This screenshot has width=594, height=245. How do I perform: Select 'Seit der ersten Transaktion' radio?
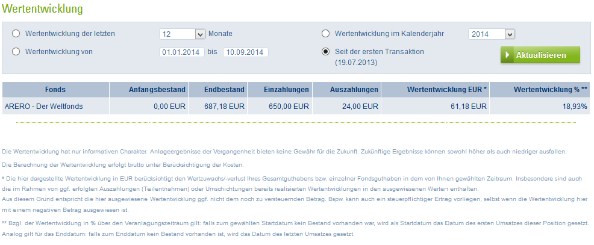(326, 52)
